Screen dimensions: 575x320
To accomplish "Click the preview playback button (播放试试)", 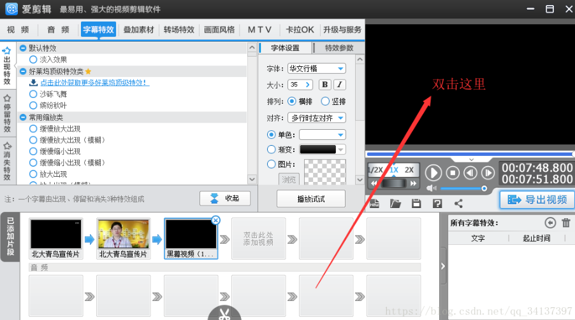I will pyautogui.click(x=311, y=199).
